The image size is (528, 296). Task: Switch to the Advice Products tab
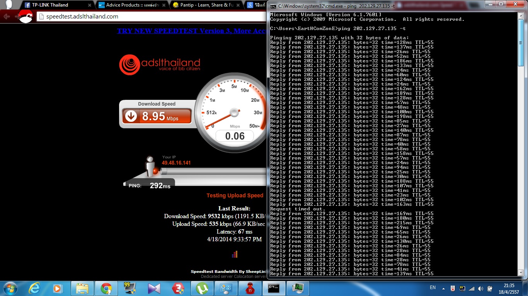pos(131,5)
